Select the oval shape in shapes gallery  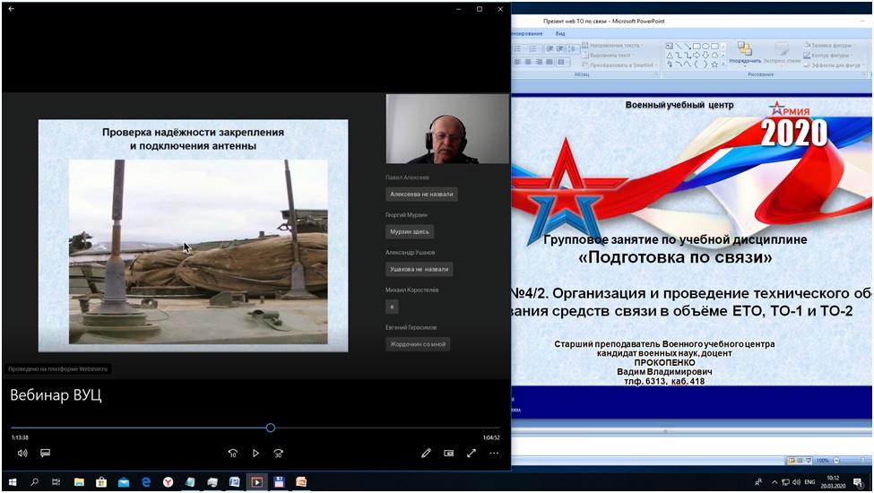point(705,47)
